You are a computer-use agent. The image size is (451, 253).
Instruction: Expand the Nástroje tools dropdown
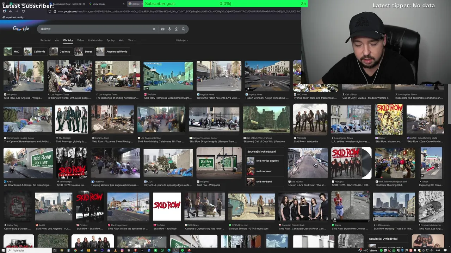182,40
